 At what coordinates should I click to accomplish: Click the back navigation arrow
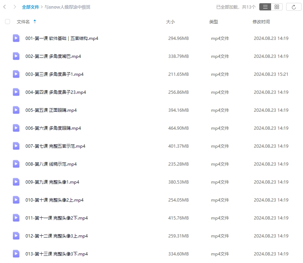(x=5, y=7)
